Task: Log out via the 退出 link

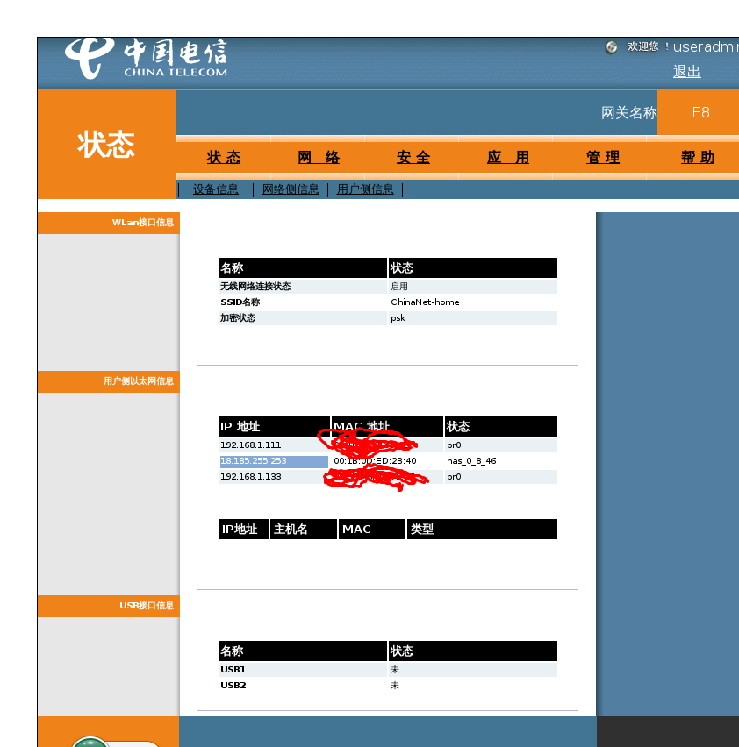Action: point(686,72)
